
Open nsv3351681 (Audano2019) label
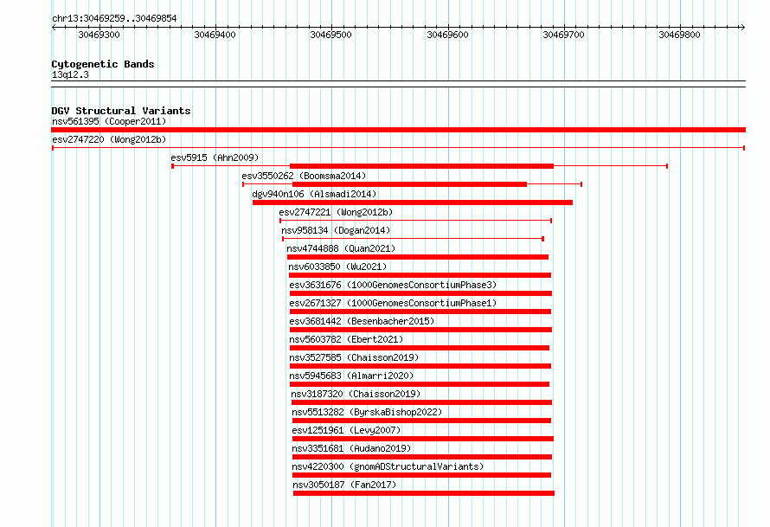point(351,448)
